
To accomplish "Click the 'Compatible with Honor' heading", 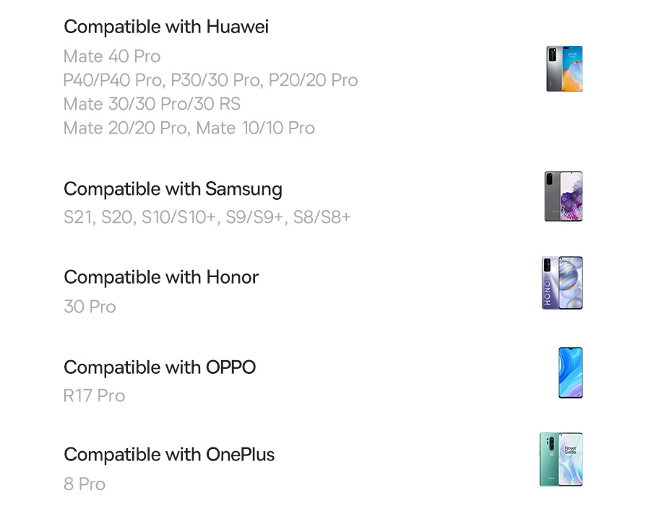I will pos(161,277).
